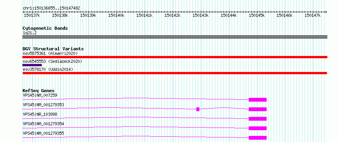The width and height of the screenshot is (338, 142).
Task: Click the 150139k ruler tick label
Action: 88,15
